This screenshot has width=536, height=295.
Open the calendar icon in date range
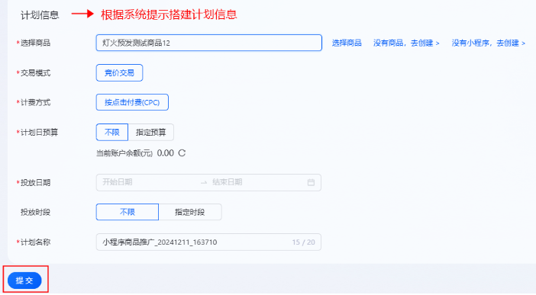[x=311, y=182]
